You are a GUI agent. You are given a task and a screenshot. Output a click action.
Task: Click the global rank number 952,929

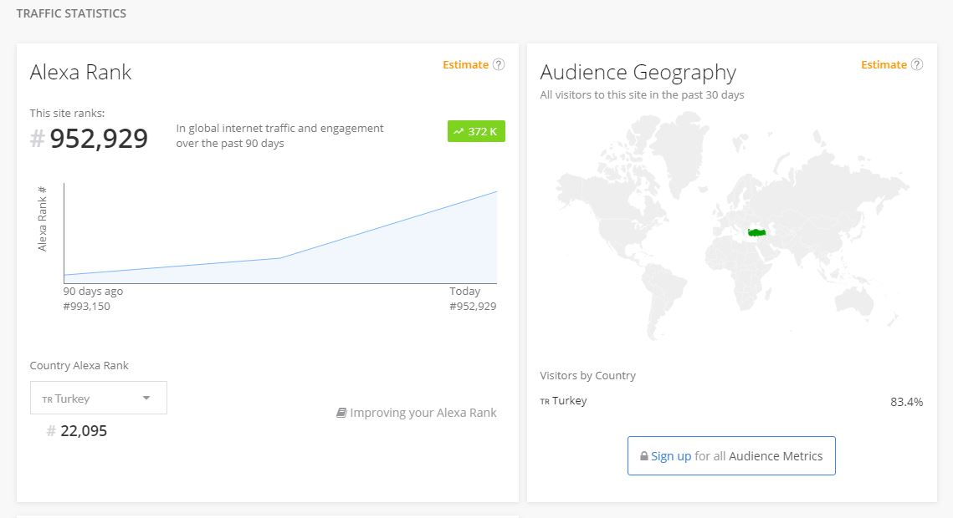(99, 139)
